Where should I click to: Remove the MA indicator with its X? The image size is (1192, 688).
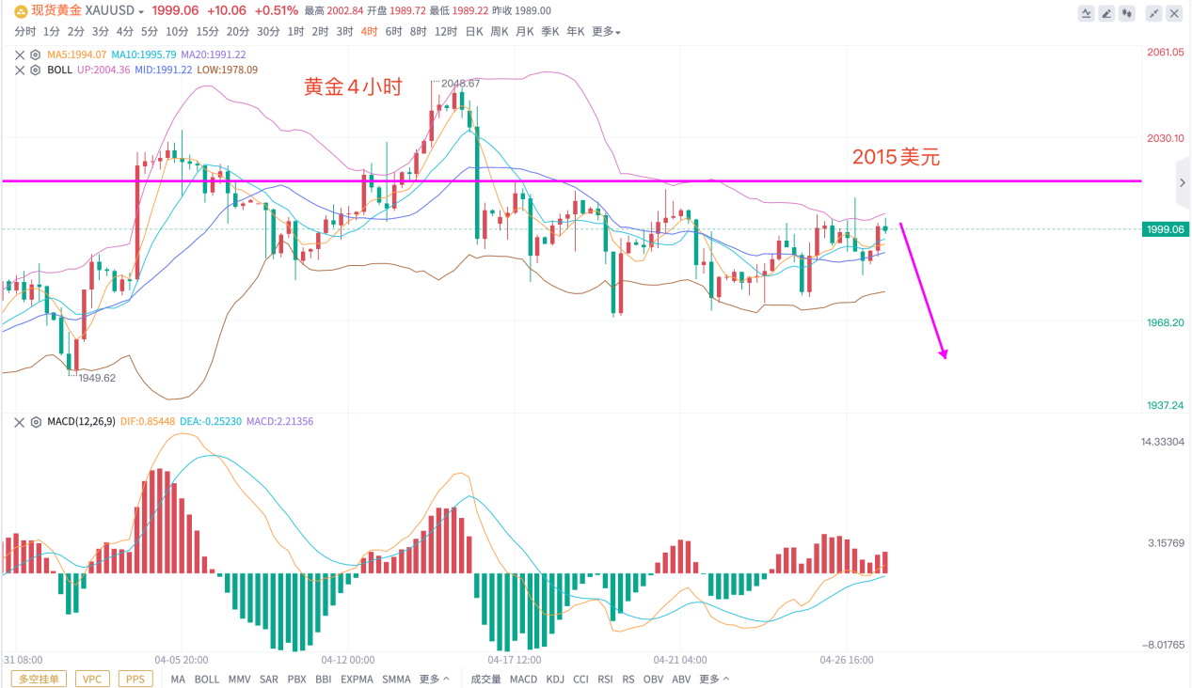click(x=21, y=55)
